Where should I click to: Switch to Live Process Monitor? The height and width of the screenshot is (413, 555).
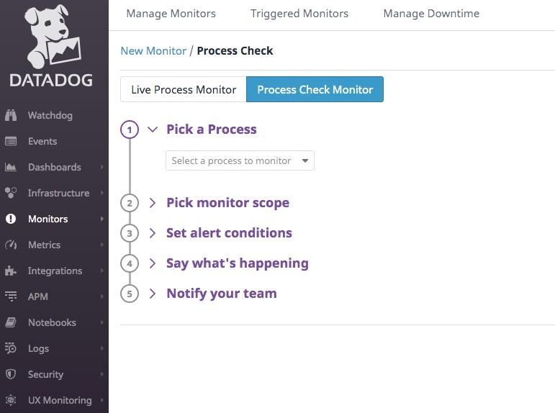tap(184, 90)
